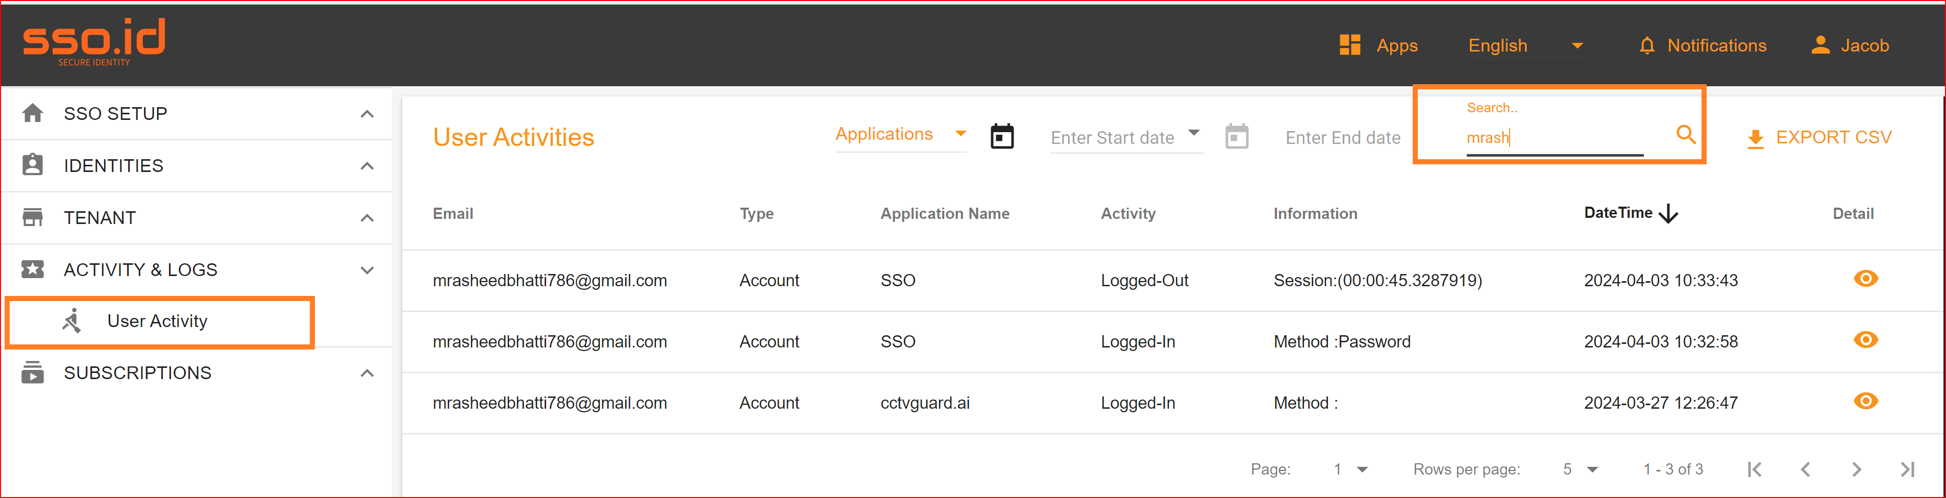Viewport: 1946px width, 498px height.
Task: Click the search magnifier icon
Action: pos(1685,135)
